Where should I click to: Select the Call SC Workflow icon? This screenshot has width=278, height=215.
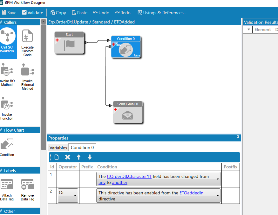pos(7,36)
